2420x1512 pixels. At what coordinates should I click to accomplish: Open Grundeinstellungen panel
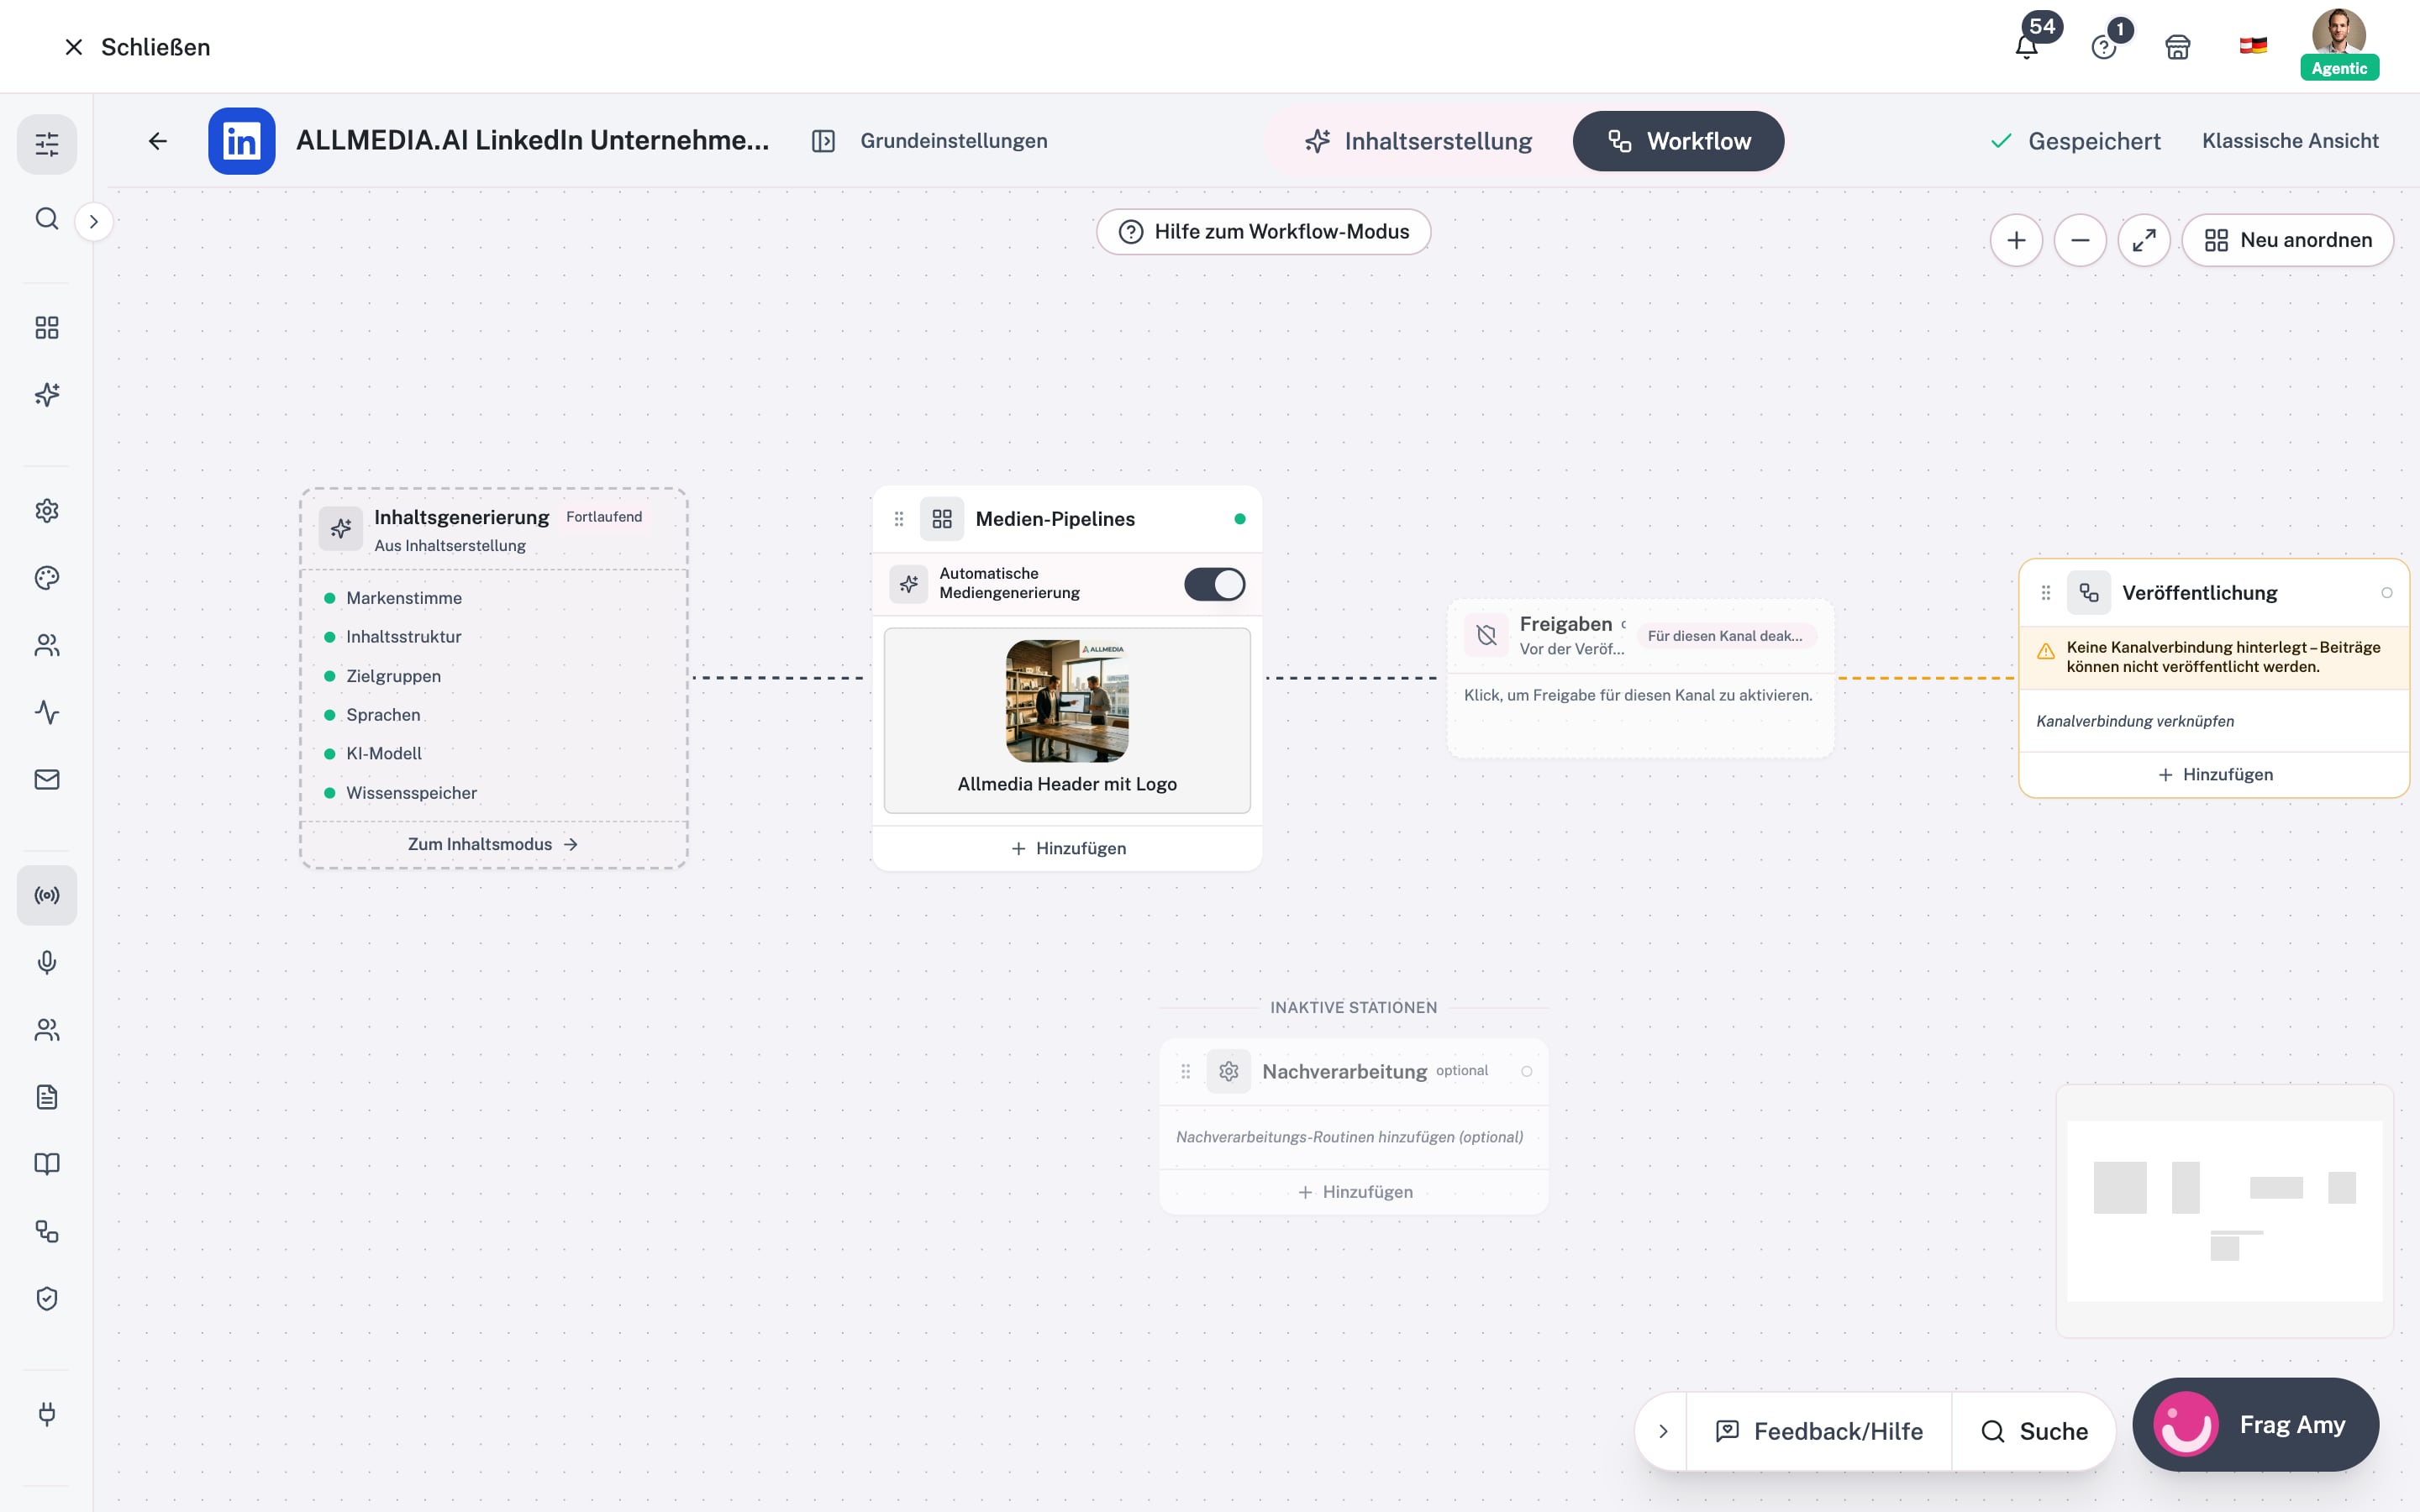pyautogui.click(x=930, y=141)
